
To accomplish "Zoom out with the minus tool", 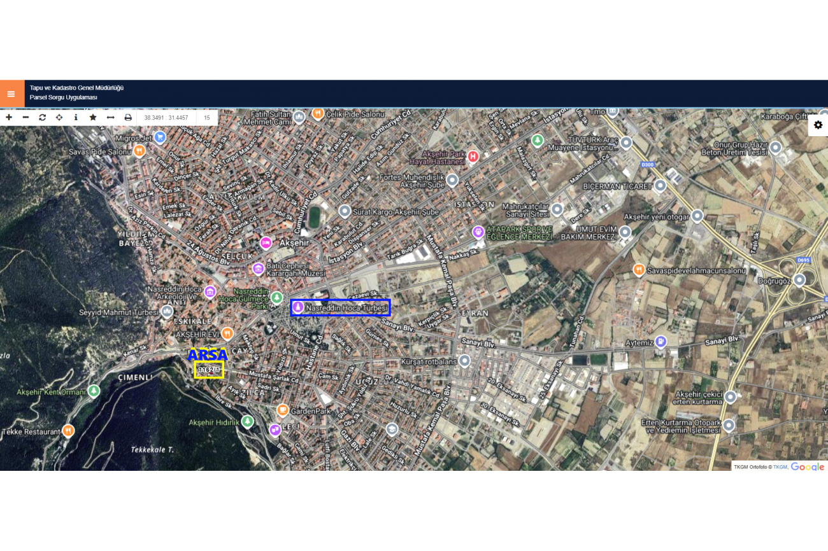I will click(x=25, y=118).
